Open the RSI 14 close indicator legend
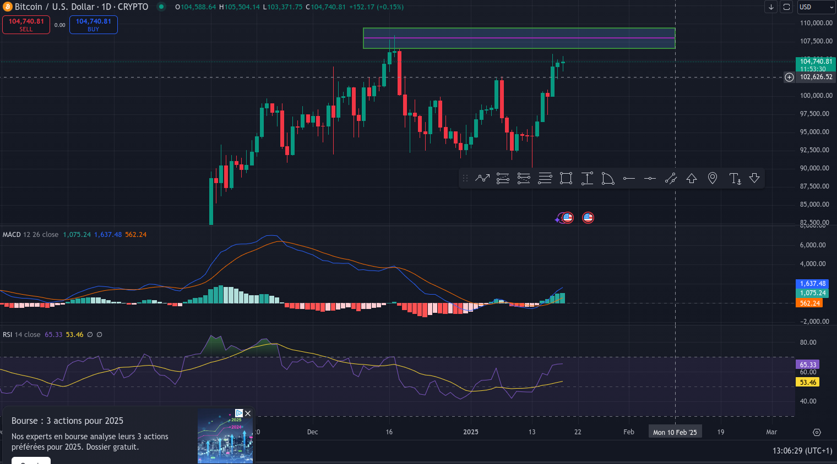The height and width of the screenshot is (464, 837). (x=21, y=334)
